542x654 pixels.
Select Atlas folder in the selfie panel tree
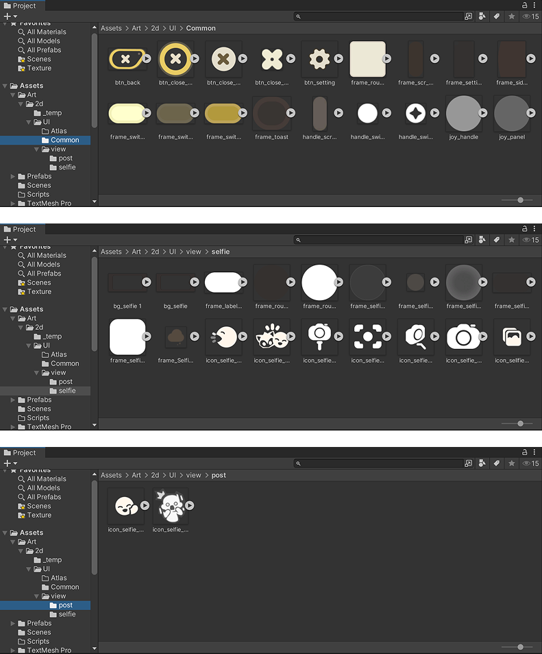(x=54, y=354)
